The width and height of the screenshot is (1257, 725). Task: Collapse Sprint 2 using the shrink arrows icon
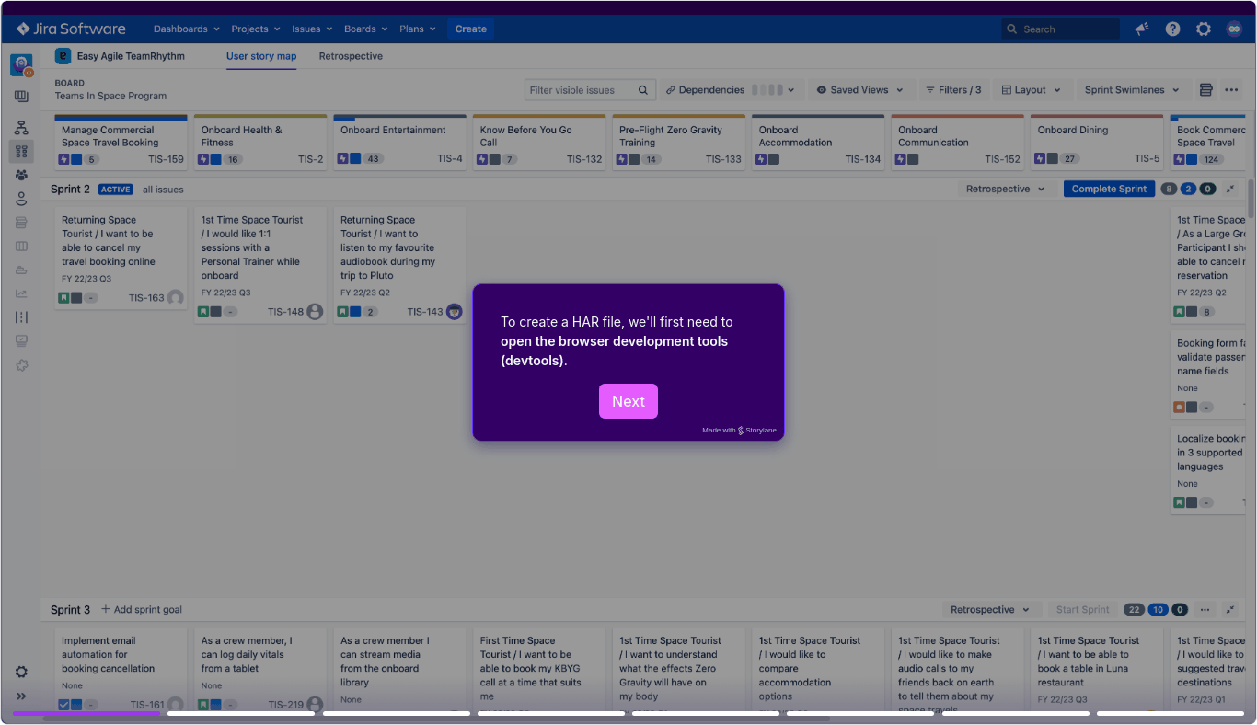click(1230, 189)
